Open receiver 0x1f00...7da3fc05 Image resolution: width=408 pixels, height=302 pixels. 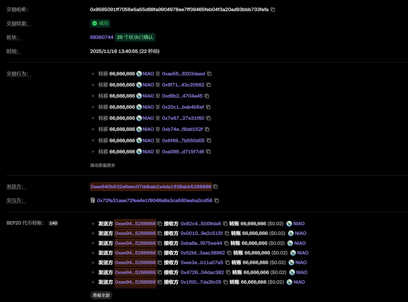click(201, 282)
